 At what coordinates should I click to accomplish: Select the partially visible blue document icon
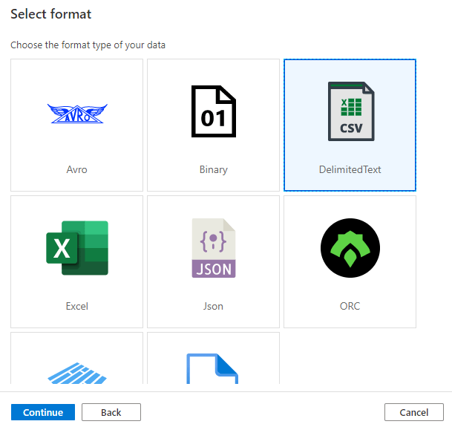point(213,368)
